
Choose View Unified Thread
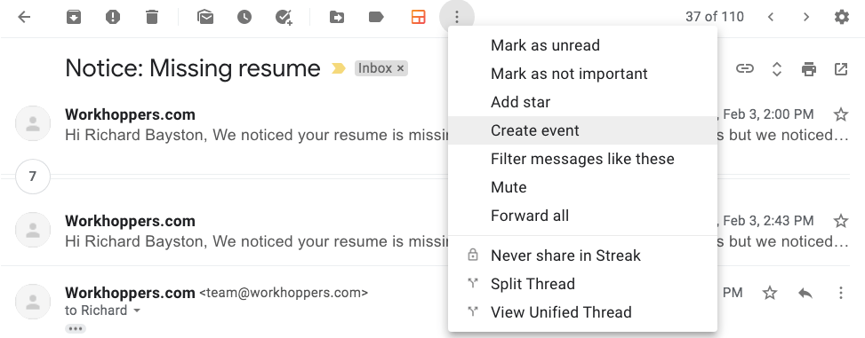tap(582, 312)
